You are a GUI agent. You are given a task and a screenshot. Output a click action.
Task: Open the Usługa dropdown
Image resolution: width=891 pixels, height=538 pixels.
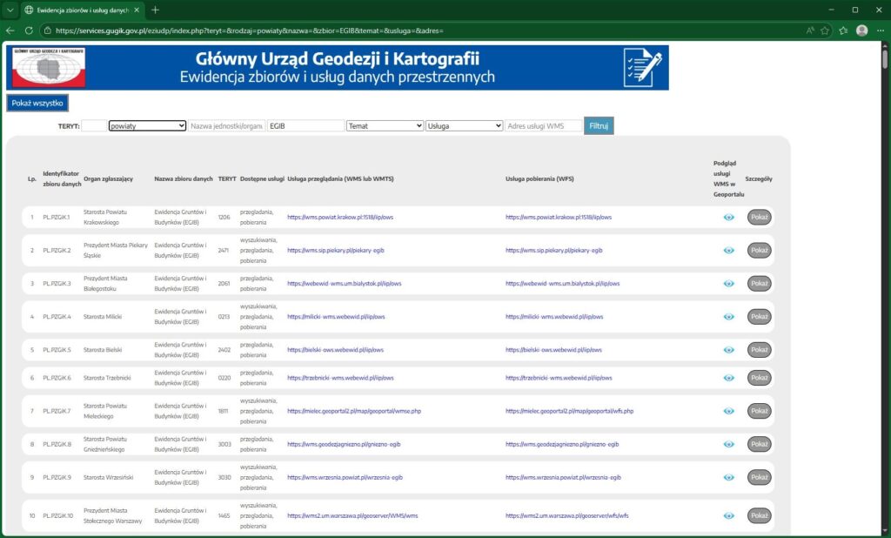(x=463, y=124)
